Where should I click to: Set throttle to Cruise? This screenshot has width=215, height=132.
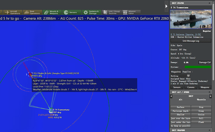coord(201,115)
